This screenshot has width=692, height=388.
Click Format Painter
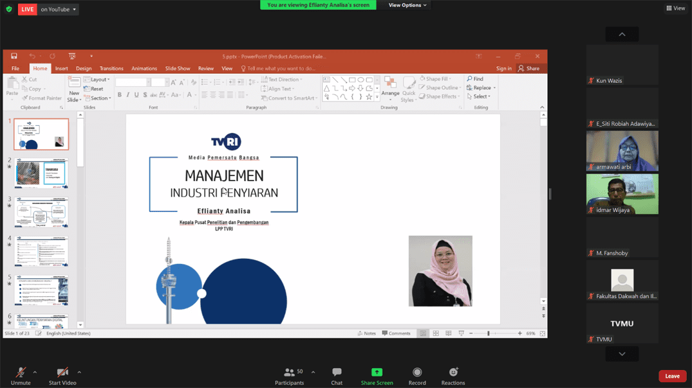(42, 98)
